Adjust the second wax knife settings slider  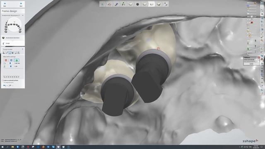(11, 66)
